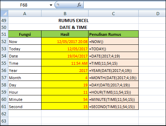The image size is (166, 126).
Task: Select row 52 header
Action: pos(4,41)
